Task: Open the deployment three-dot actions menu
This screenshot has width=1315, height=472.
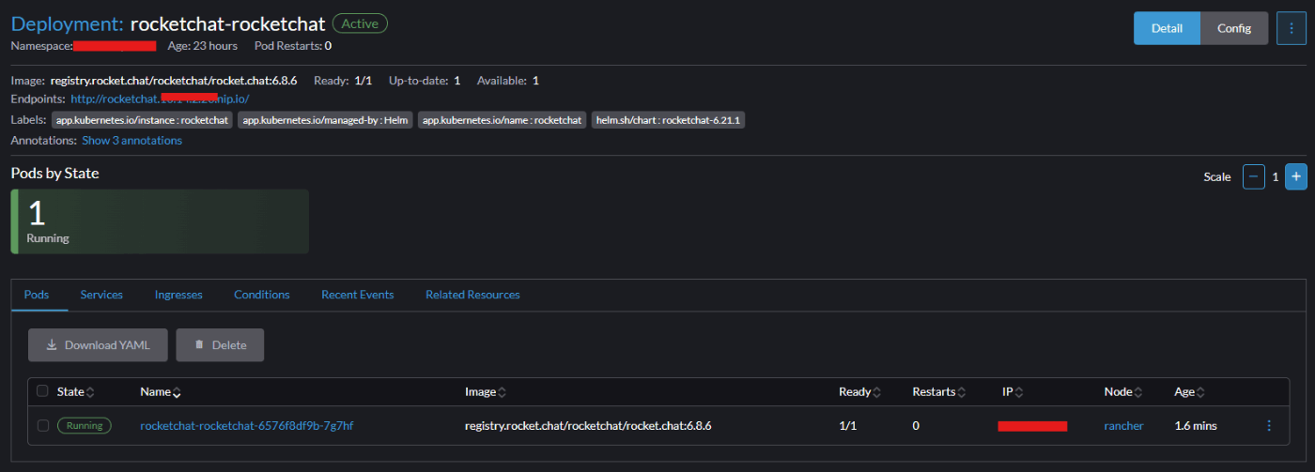Action: (1291, 28)
